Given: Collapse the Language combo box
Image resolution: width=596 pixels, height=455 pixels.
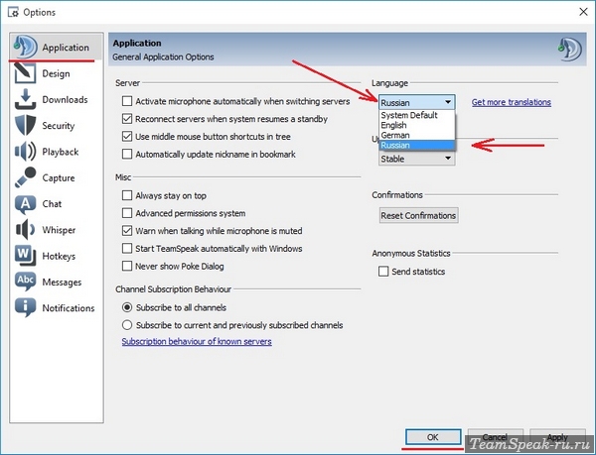Looking at the screenshot, I should (x=416, y=102).
